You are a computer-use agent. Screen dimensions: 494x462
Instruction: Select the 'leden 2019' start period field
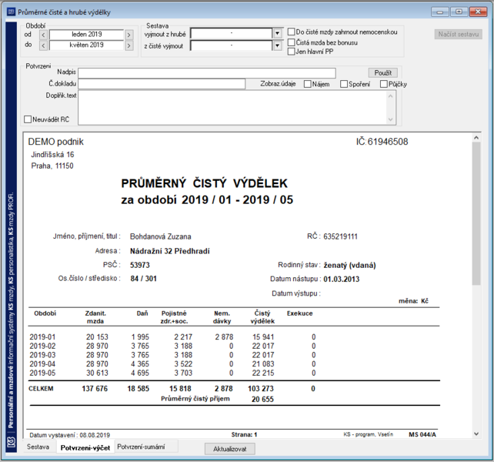pyautogui.click(x=86, y=35)
